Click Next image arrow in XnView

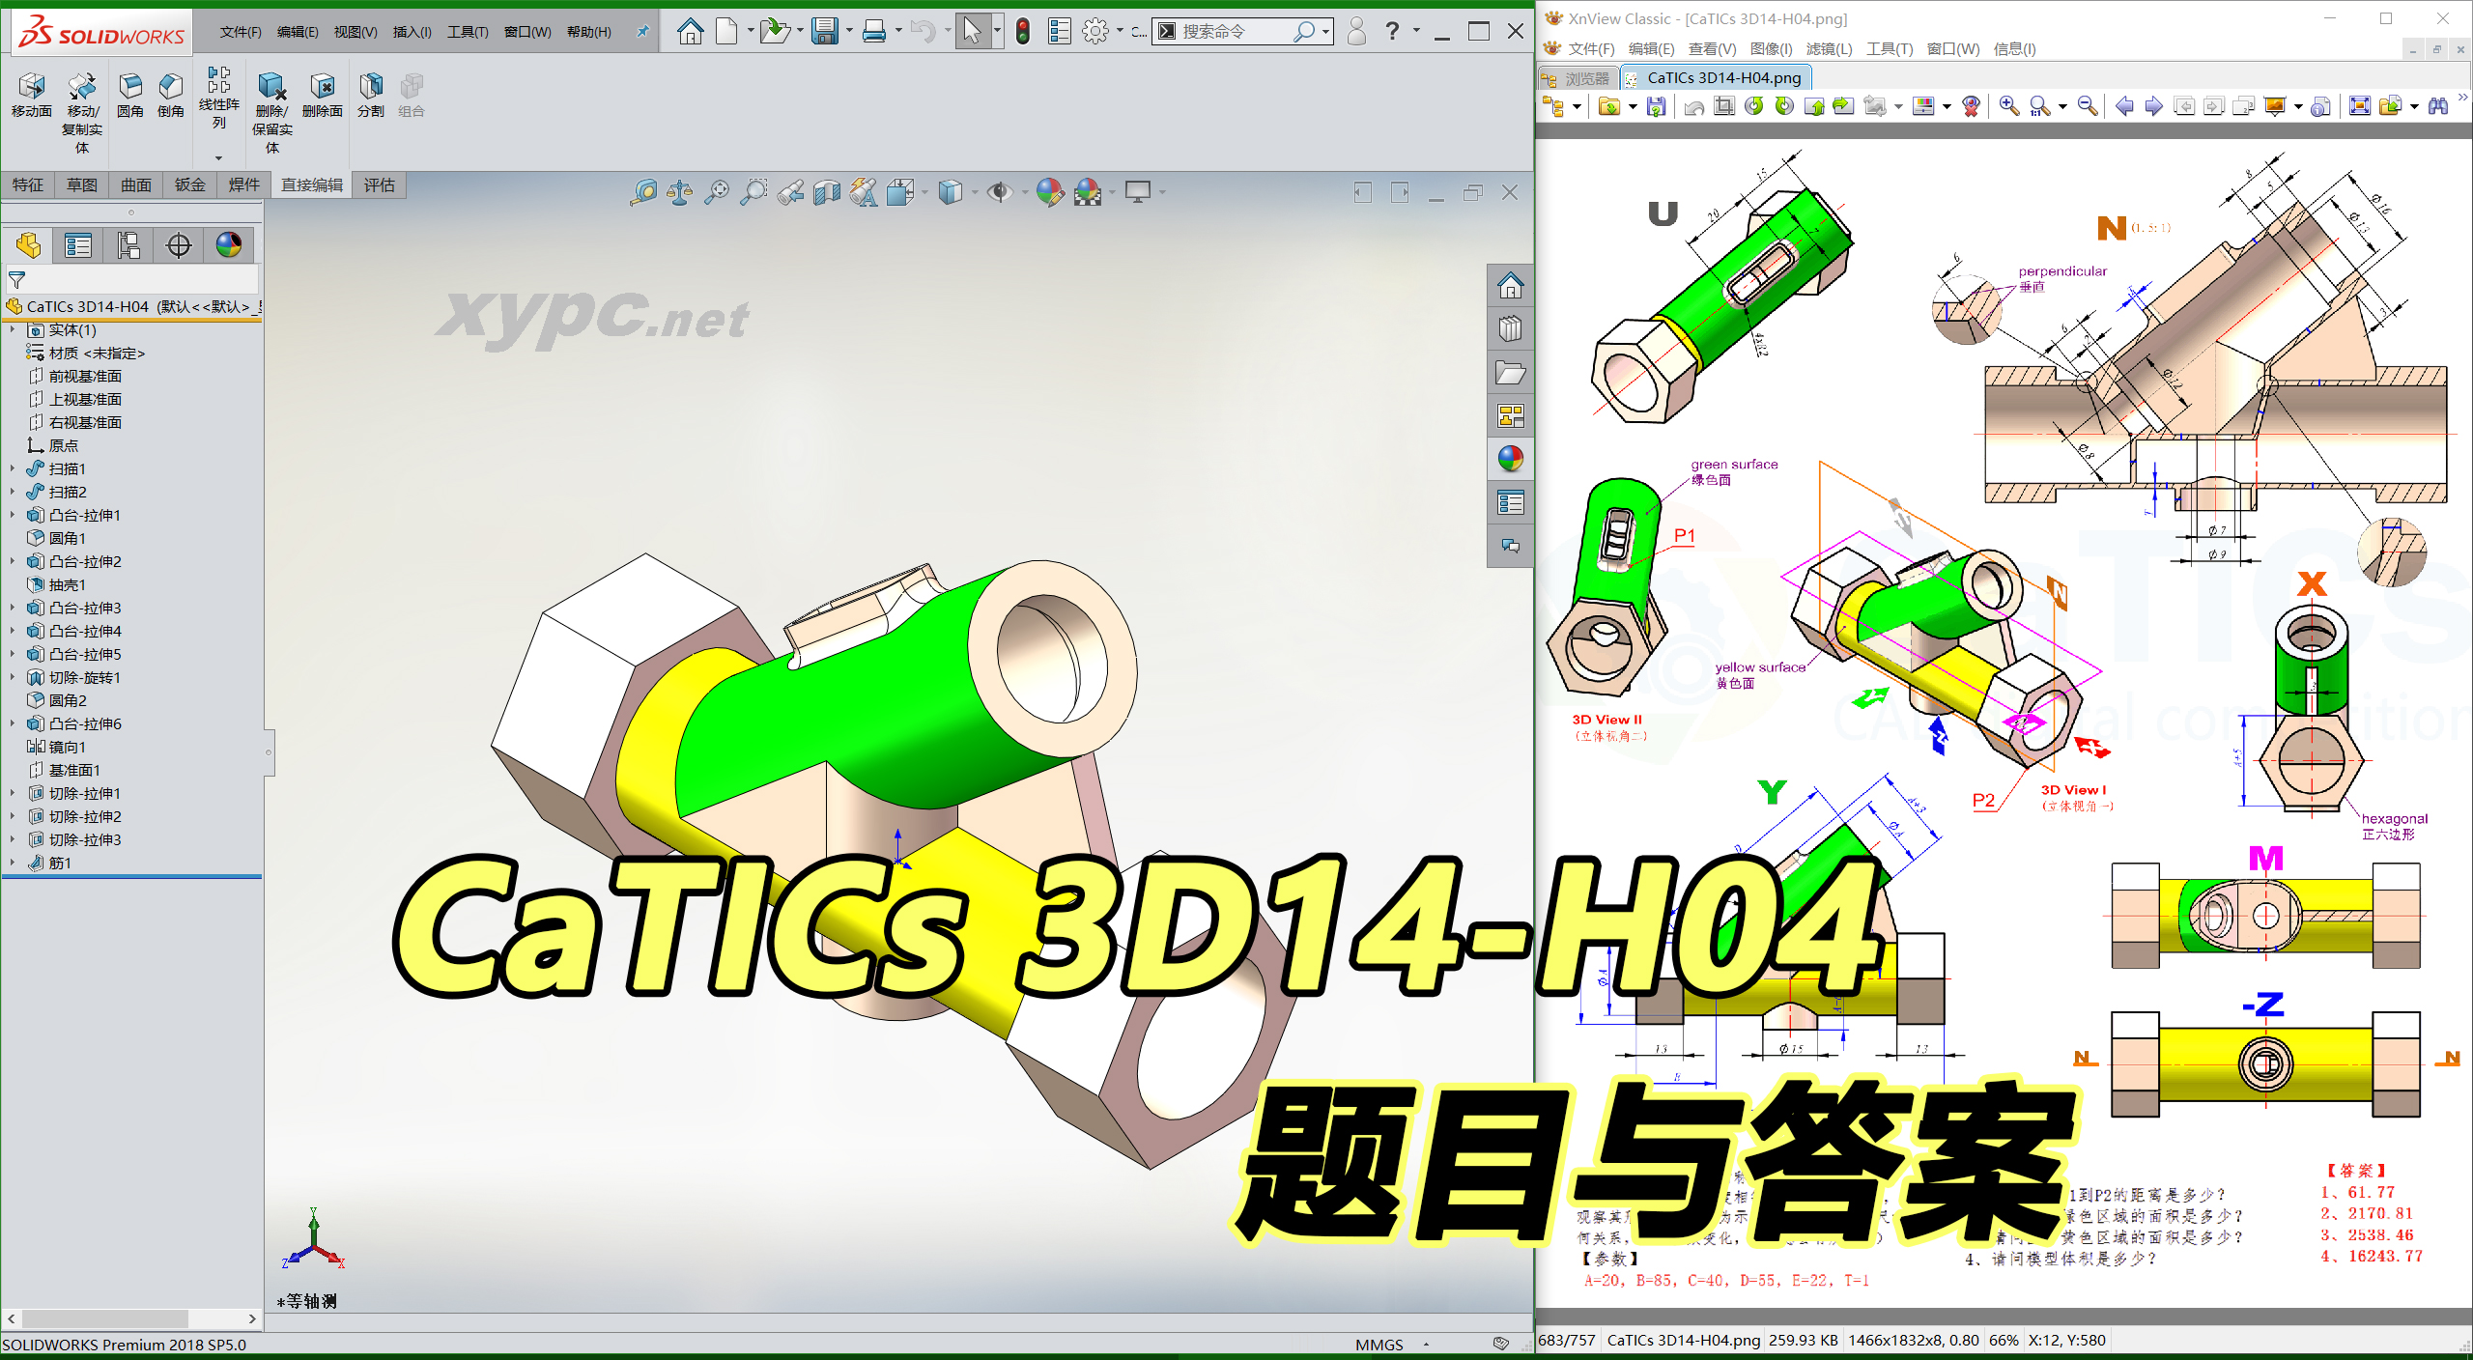2153,106
